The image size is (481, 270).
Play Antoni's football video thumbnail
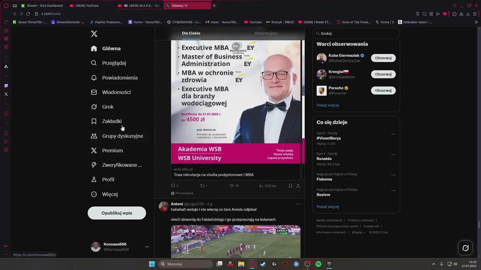(x=236, y=241)
